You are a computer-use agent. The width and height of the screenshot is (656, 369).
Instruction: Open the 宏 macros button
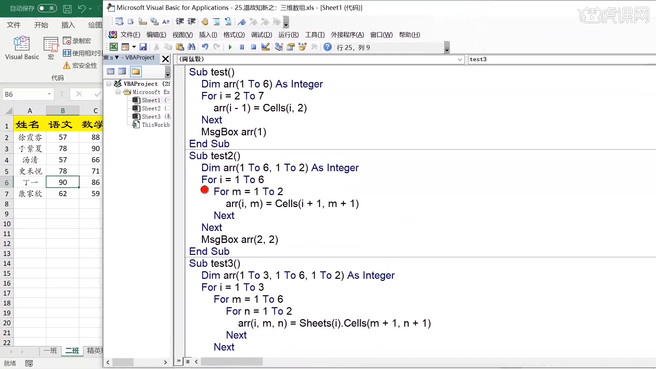pos(51,48)
